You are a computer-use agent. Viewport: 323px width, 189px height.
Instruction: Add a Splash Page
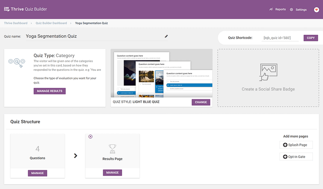[296, 145]
